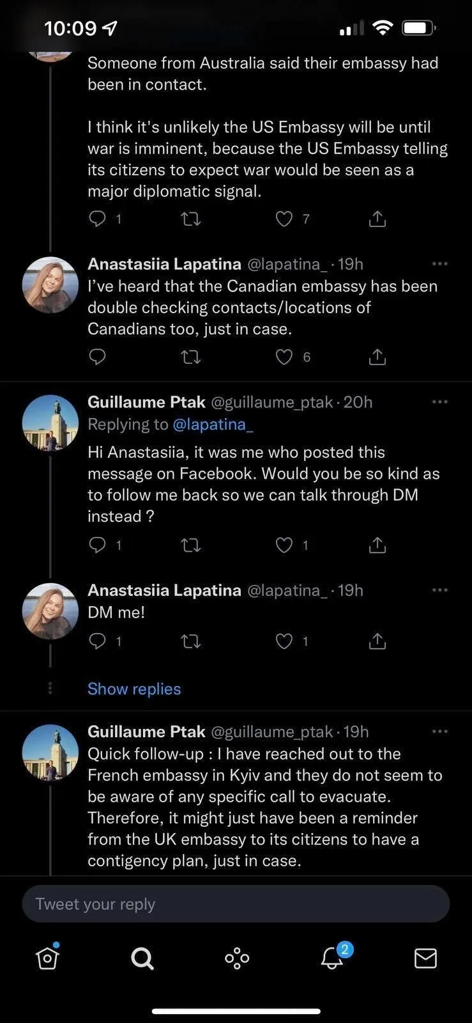Reply to the 'DM me!' tweet
The image size is (472, 1023).
[x=97, y=641]
